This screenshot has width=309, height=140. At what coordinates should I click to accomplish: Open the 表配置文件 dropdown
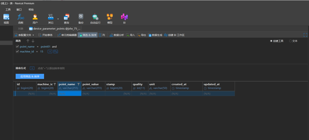click(24, 35)
